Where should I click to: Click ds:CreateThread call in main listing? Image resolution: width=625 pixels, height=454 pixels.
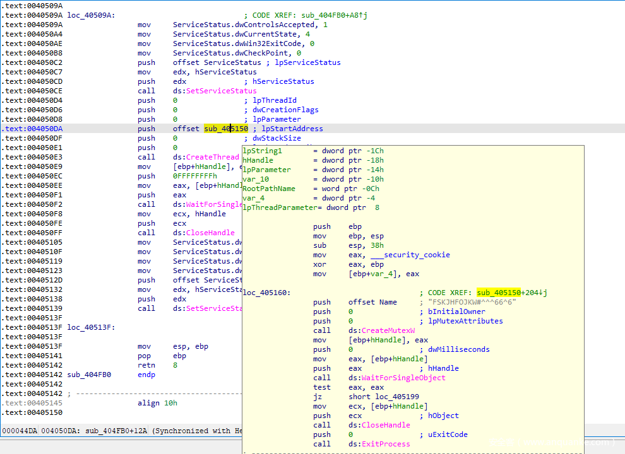206,157
